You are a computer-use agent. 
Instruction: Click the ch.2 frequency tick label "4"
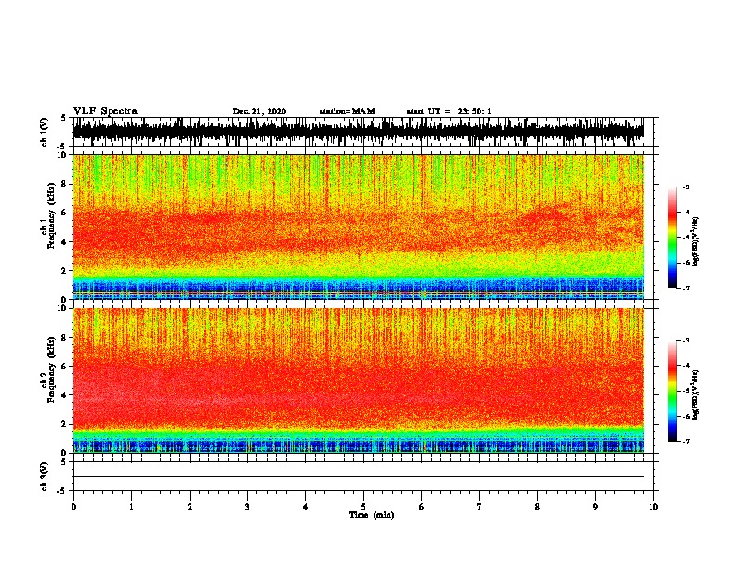pos(64,395)
